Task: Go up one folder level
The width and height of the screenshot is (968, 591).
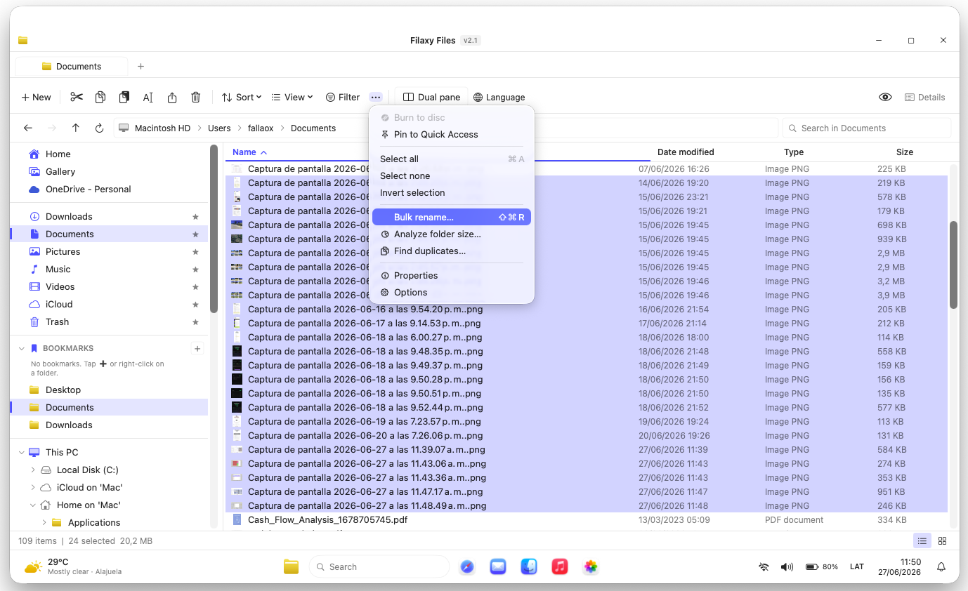Action: [76, 128]
